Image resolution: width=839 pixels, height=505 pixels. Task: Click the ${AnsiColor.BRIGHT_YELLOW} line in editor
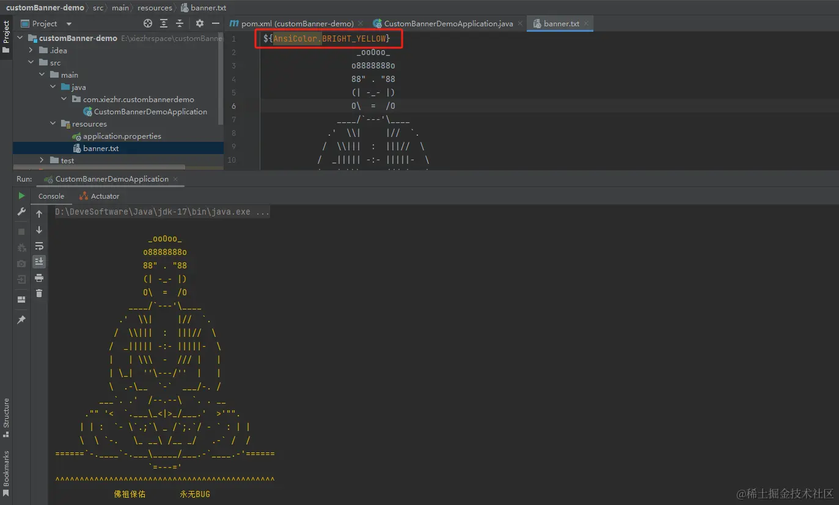pos(327,39)
